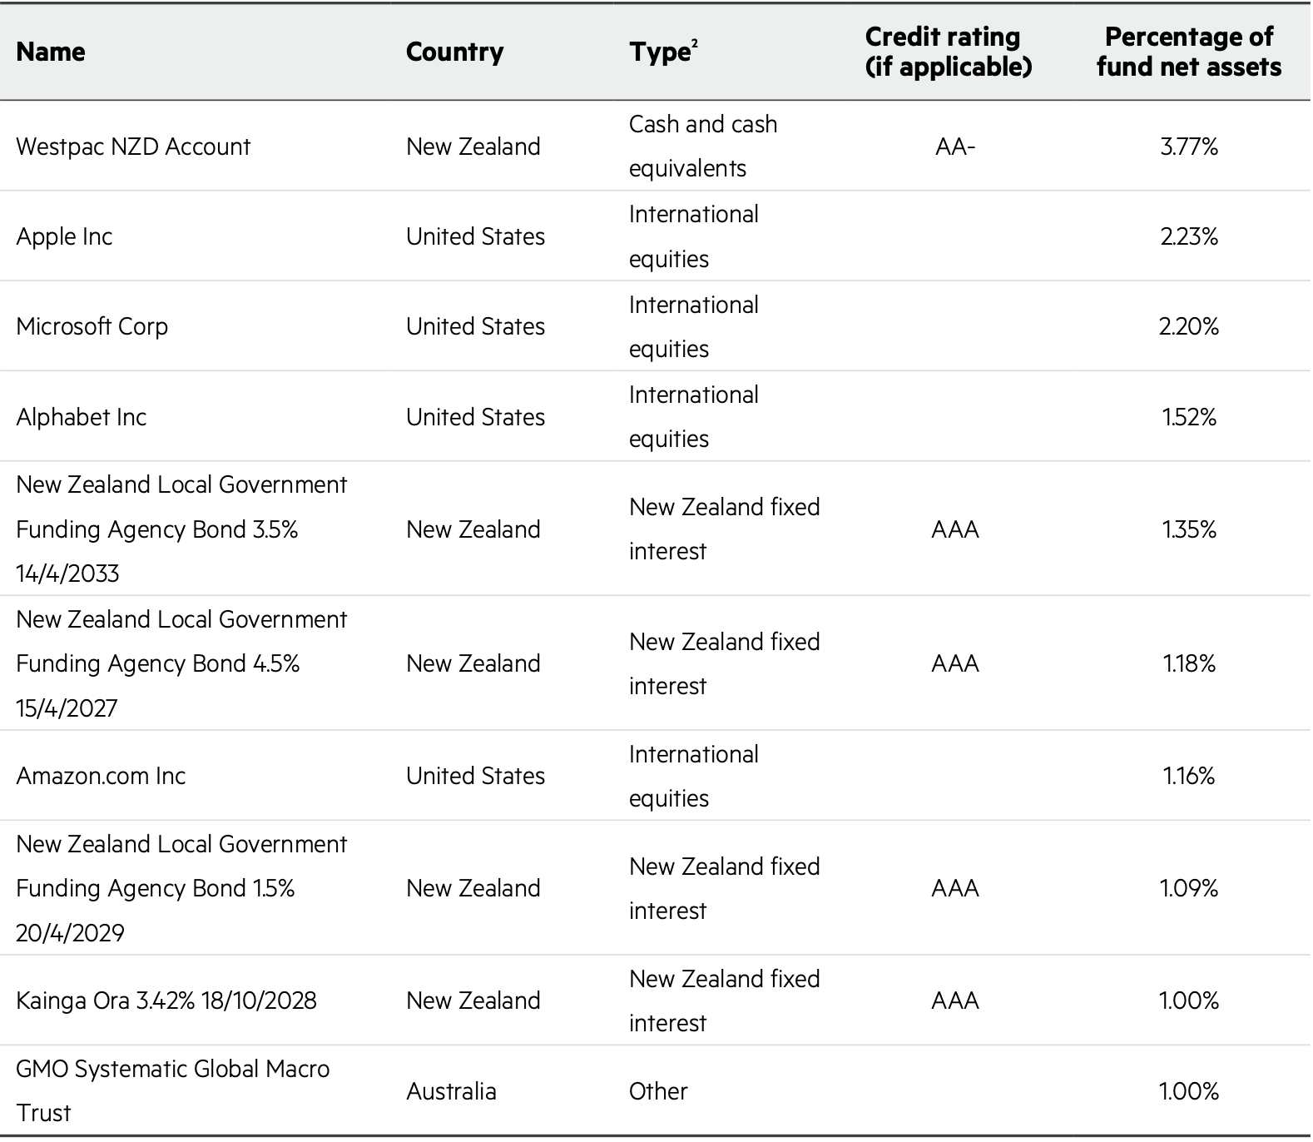Click the Apple Inc holding name
Viewport: 1313px width, 1142px height.
64,236
